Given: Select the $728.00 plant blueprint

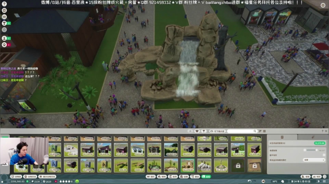Looking at the screenshot, I should click(x=171, y=165).
